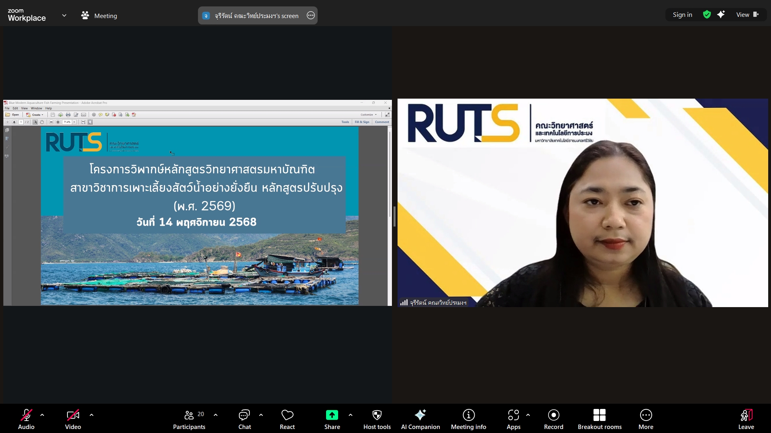Open Zoom Workplace dropdown chevron

pyautogui.click(x=64, y=16)
